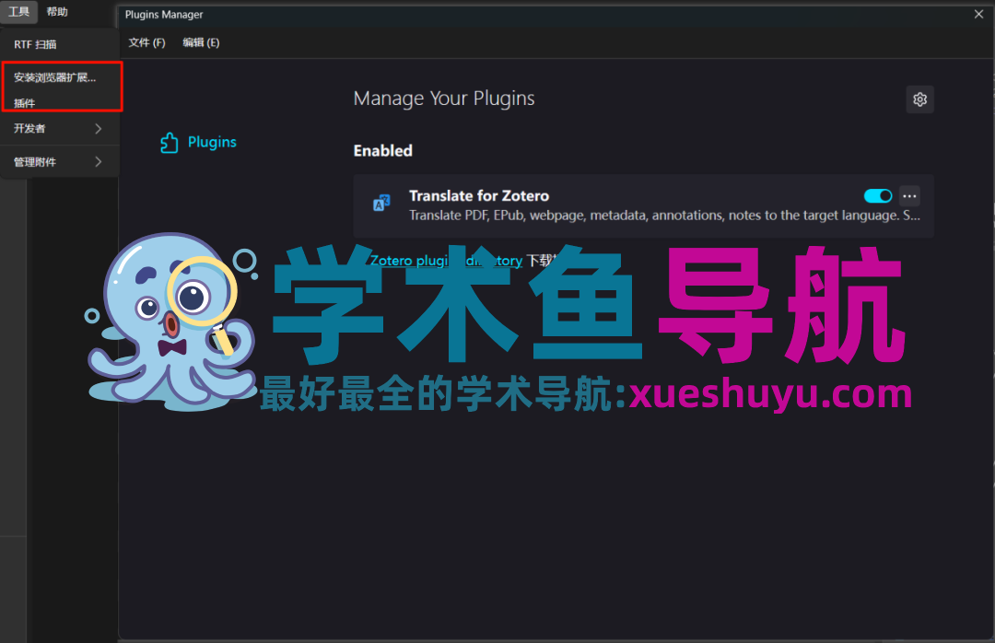Click the Manage Your Plugins heading
The width and height of the screenshot is (995, 643).
coord(444,99)
